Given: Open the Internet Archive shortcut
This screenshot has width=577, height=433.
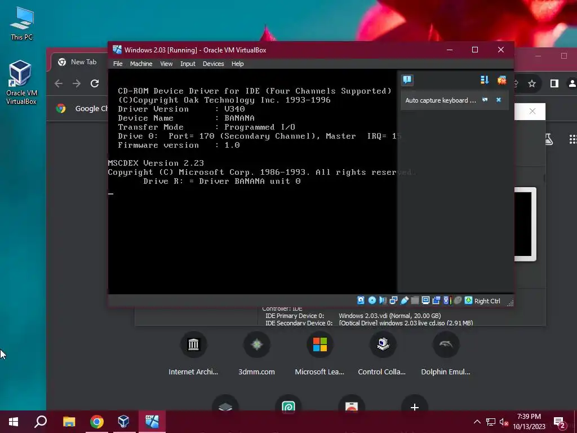Looking at the screenshot, I should pyautogui.click(x=193, y=354).
